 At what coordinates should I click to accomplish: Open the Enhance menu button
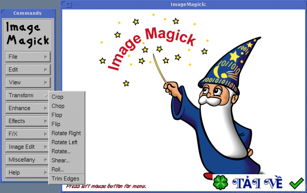tap(26, 108)
